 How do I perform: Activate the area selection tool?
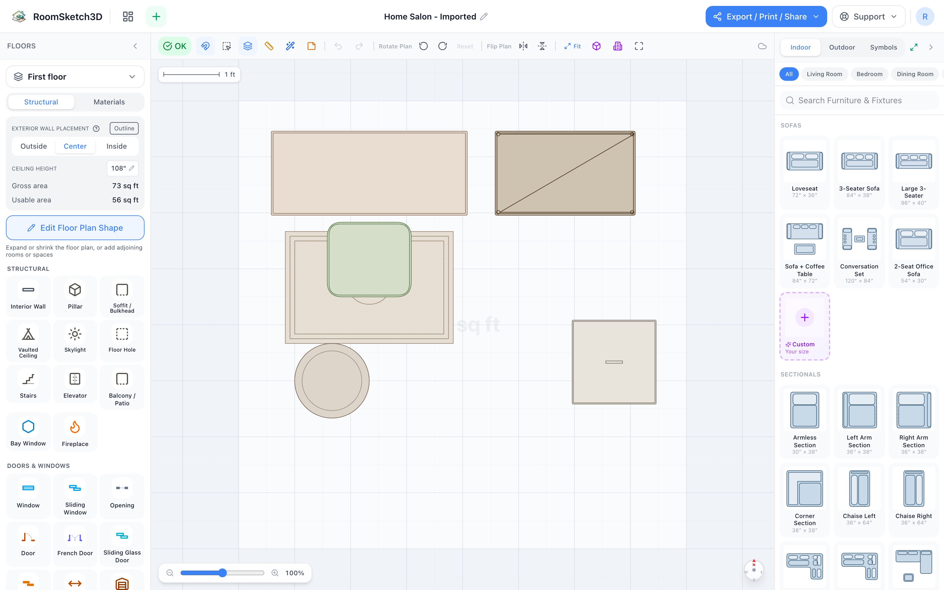tap(227, 46)
